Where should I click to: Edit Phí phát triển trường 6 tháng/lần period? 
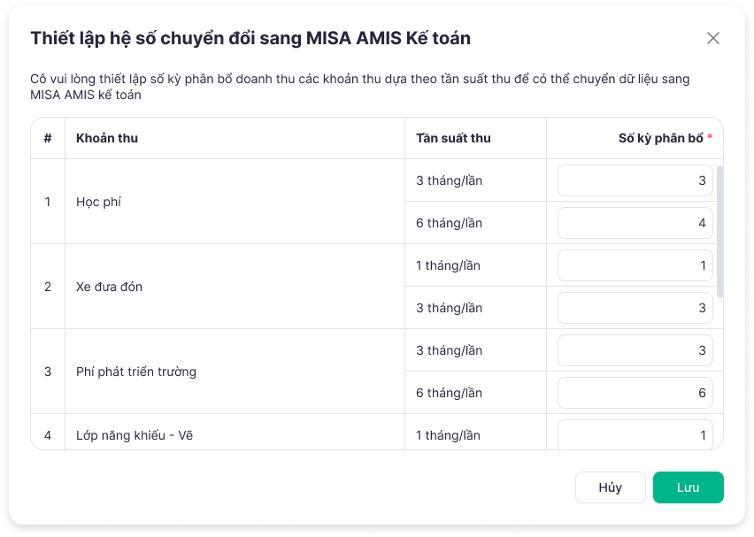635,393
